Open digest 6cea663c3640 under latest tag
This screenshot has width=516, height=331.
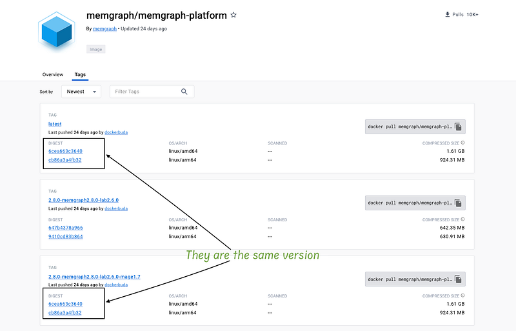pos(65,151)
